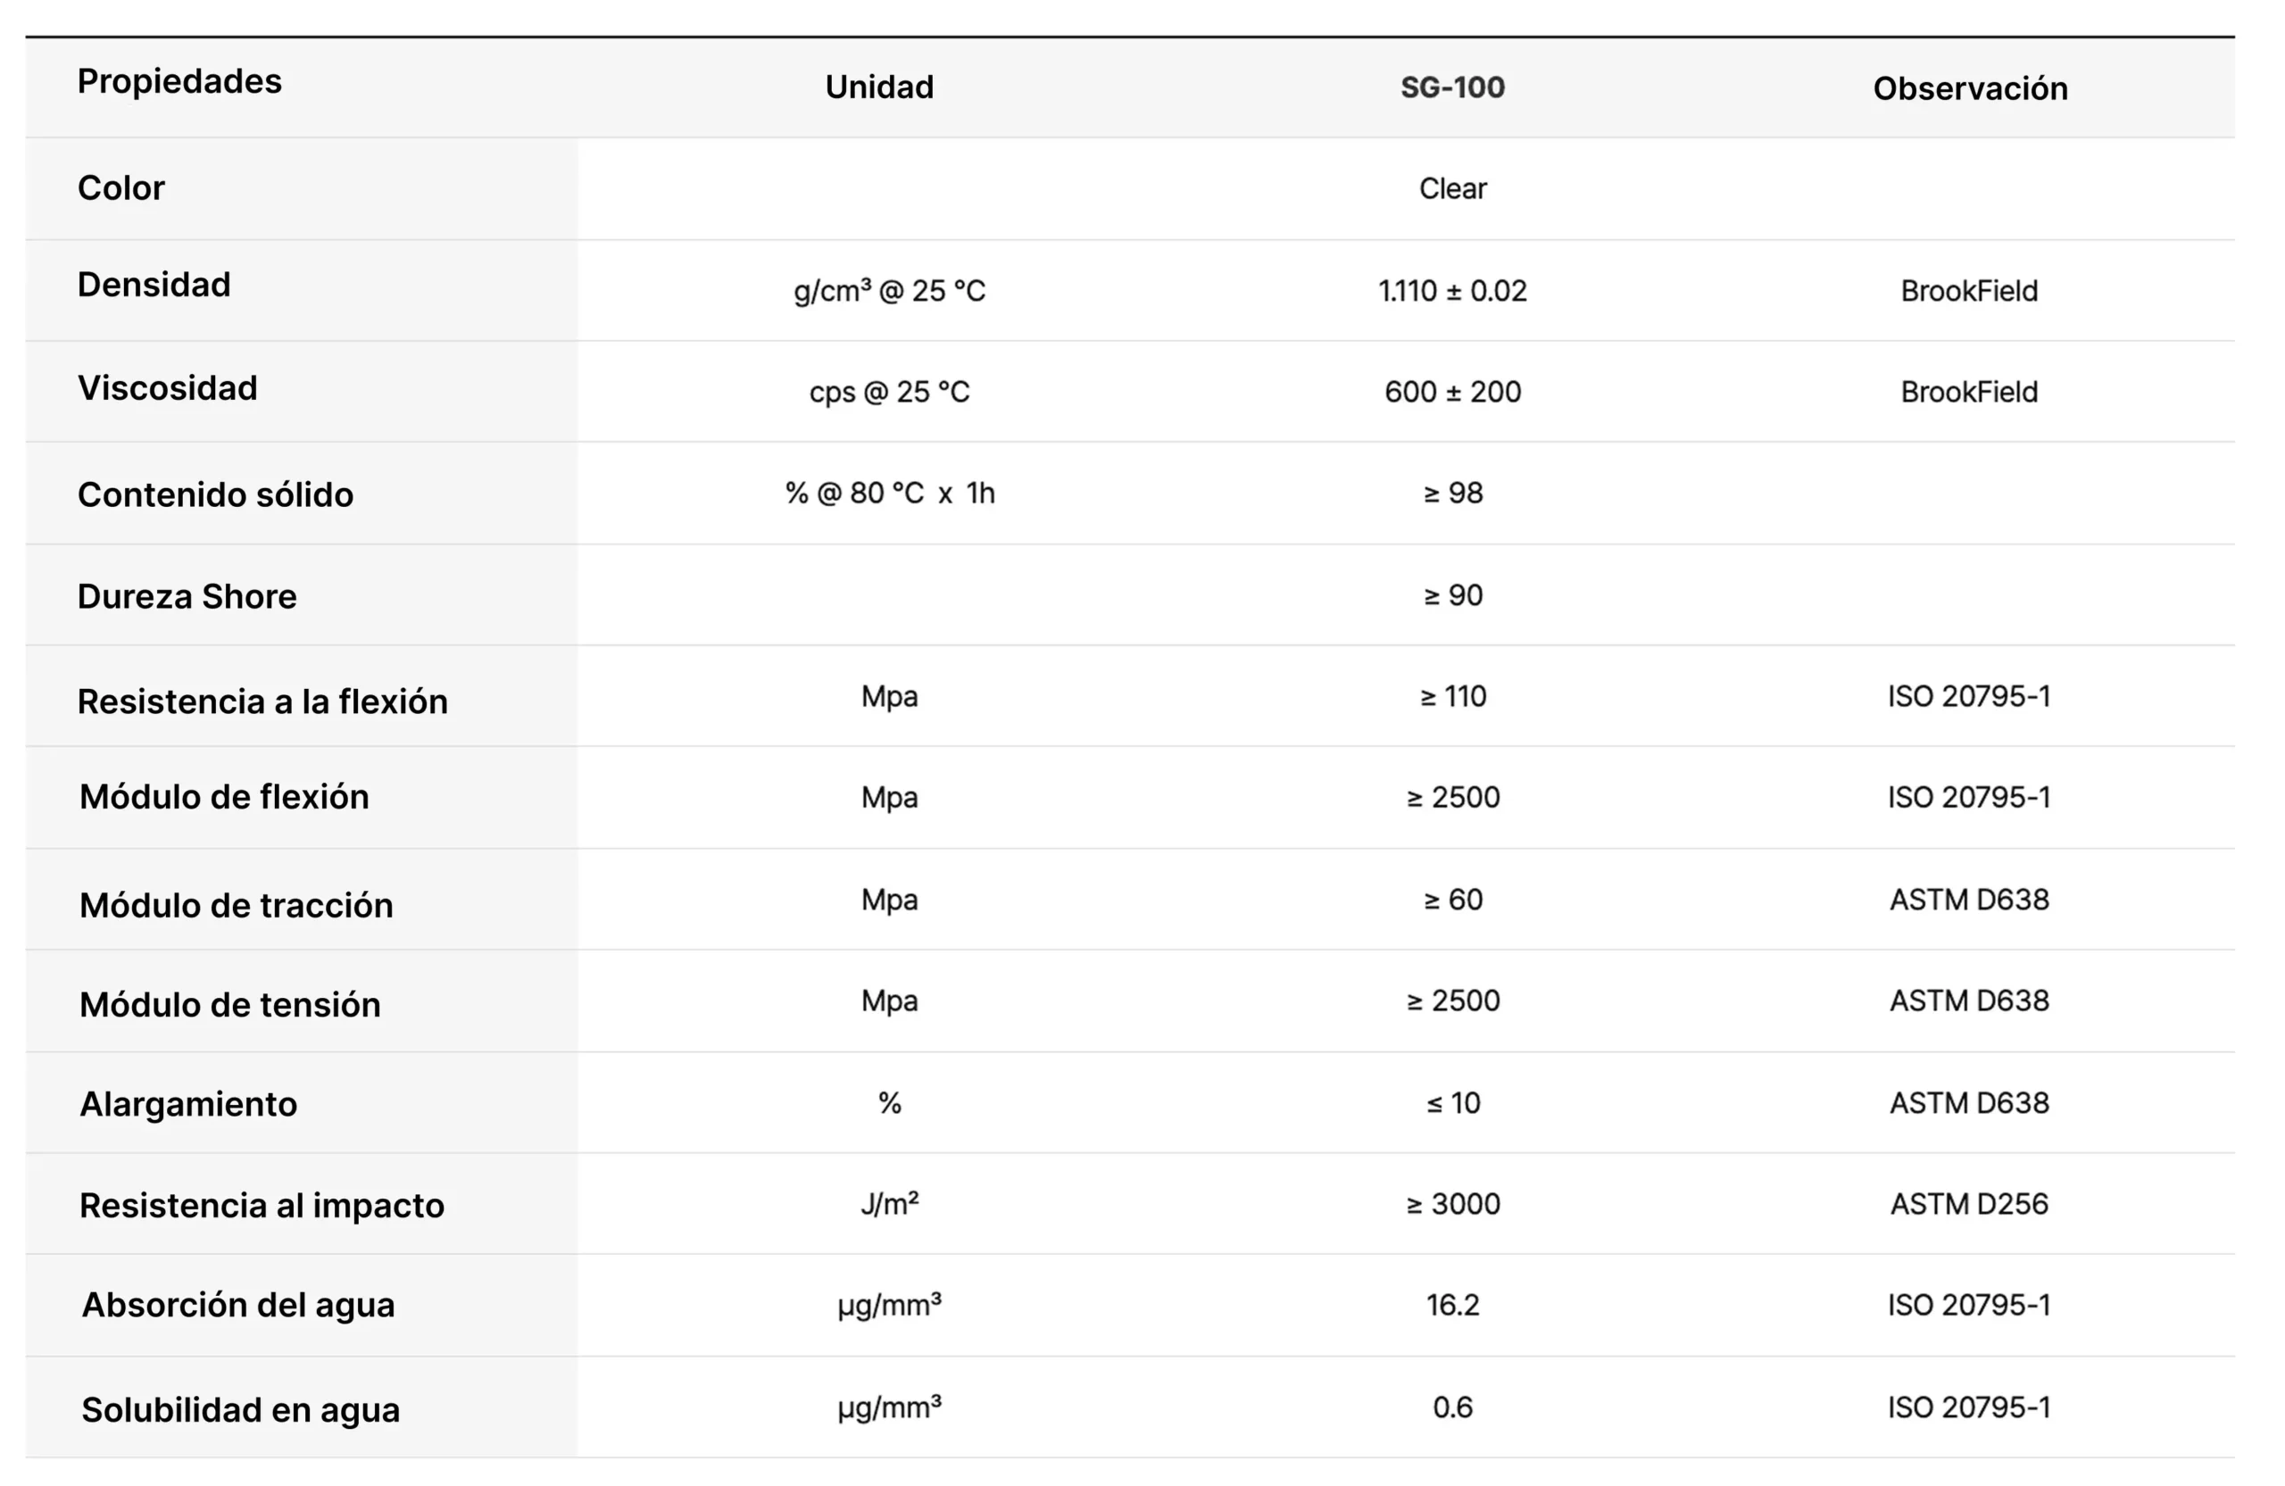Click the density value 1.110 ± 0.02

tap(1451, 291)
